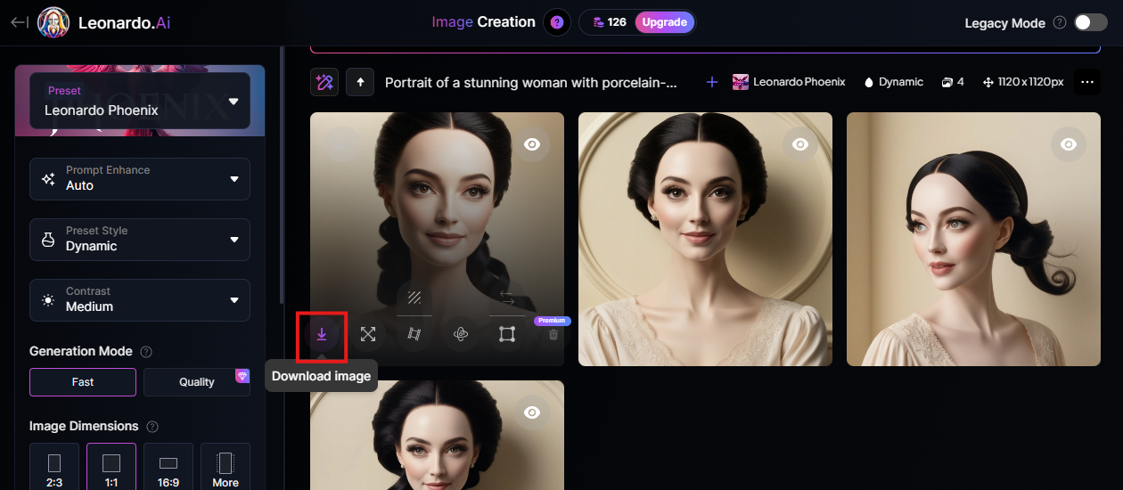Viewport: 1123px width, 490px height.
Task: Open the Contrast Medium dropdown
Action: 140,299
